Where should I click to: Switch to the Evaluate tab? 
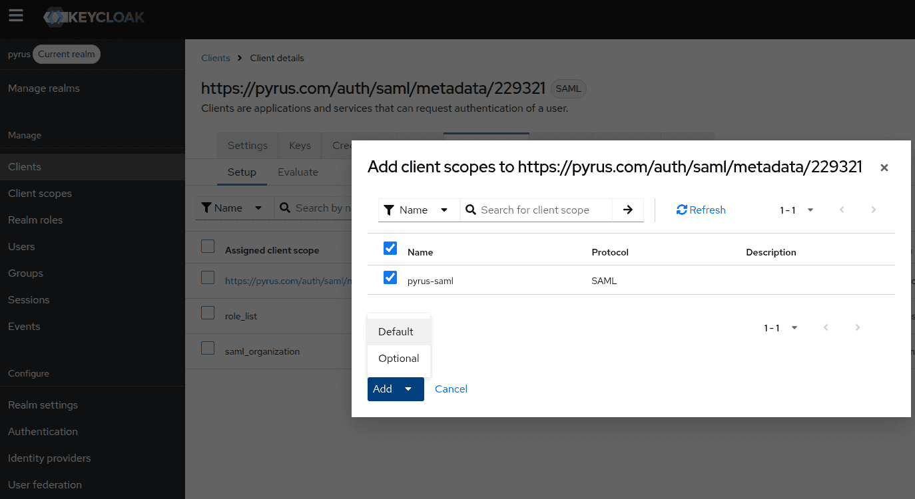[x=297, y=172]
